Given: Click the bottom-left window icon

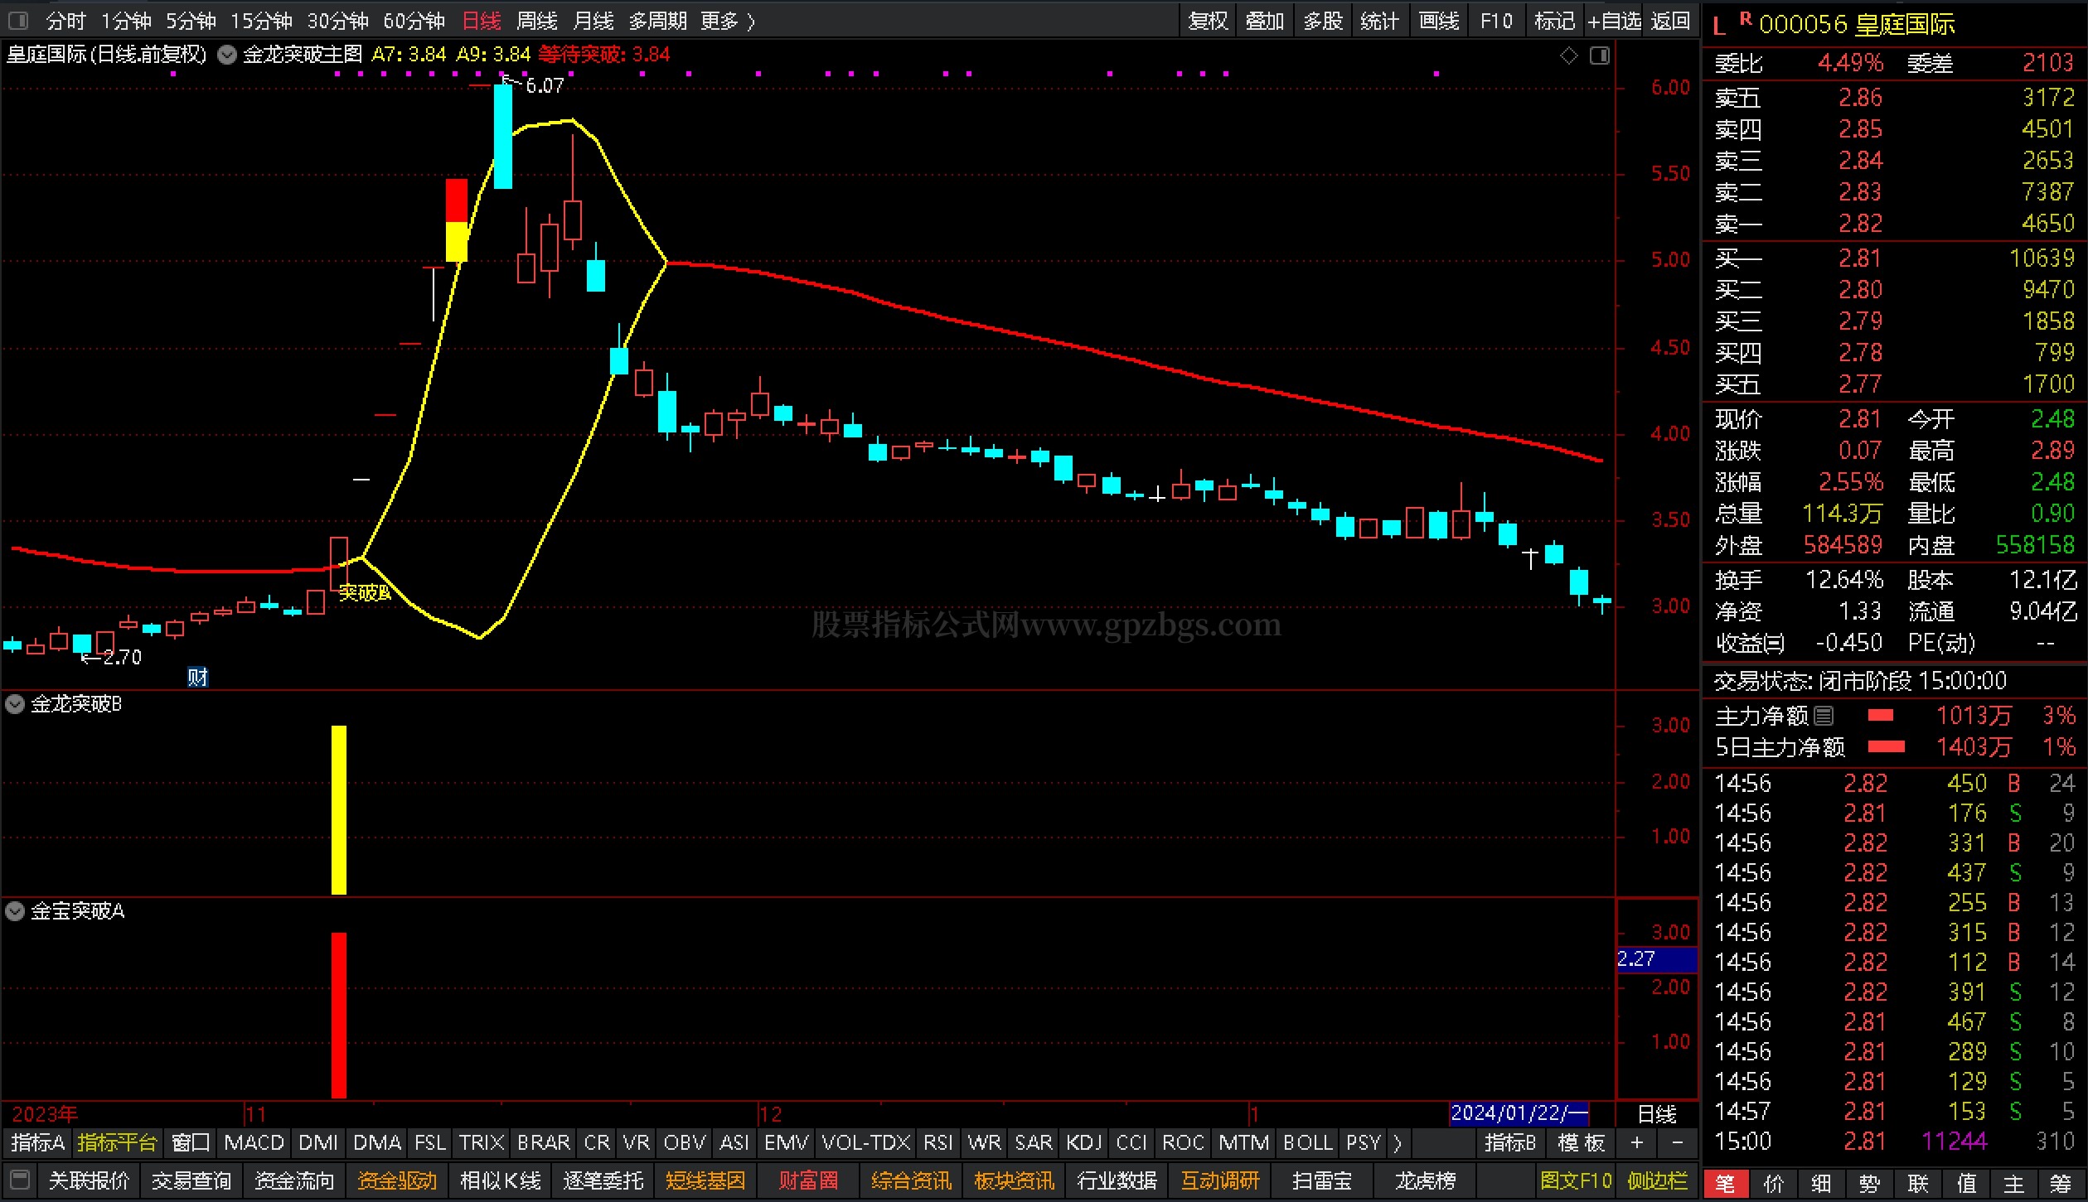Looking at the screenshot, I should point(20,1180).
